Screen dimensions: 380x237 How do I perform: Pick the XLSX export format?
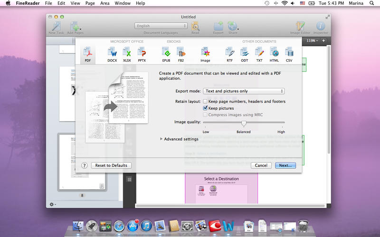(127, 55)
